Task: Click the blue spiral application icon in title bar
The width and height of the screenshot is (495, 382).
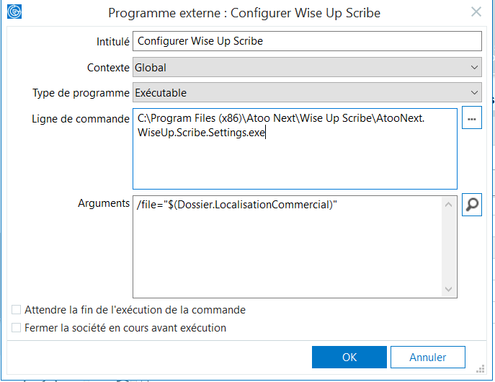Action: coord(14,12)
